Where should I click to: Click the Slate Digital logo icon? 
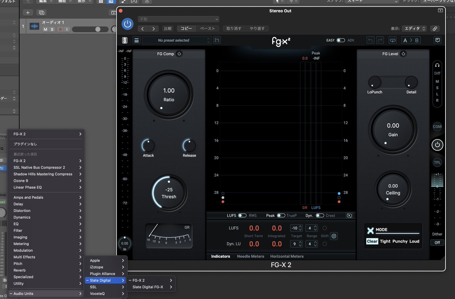pyautogui.click(x=125, y=40)
